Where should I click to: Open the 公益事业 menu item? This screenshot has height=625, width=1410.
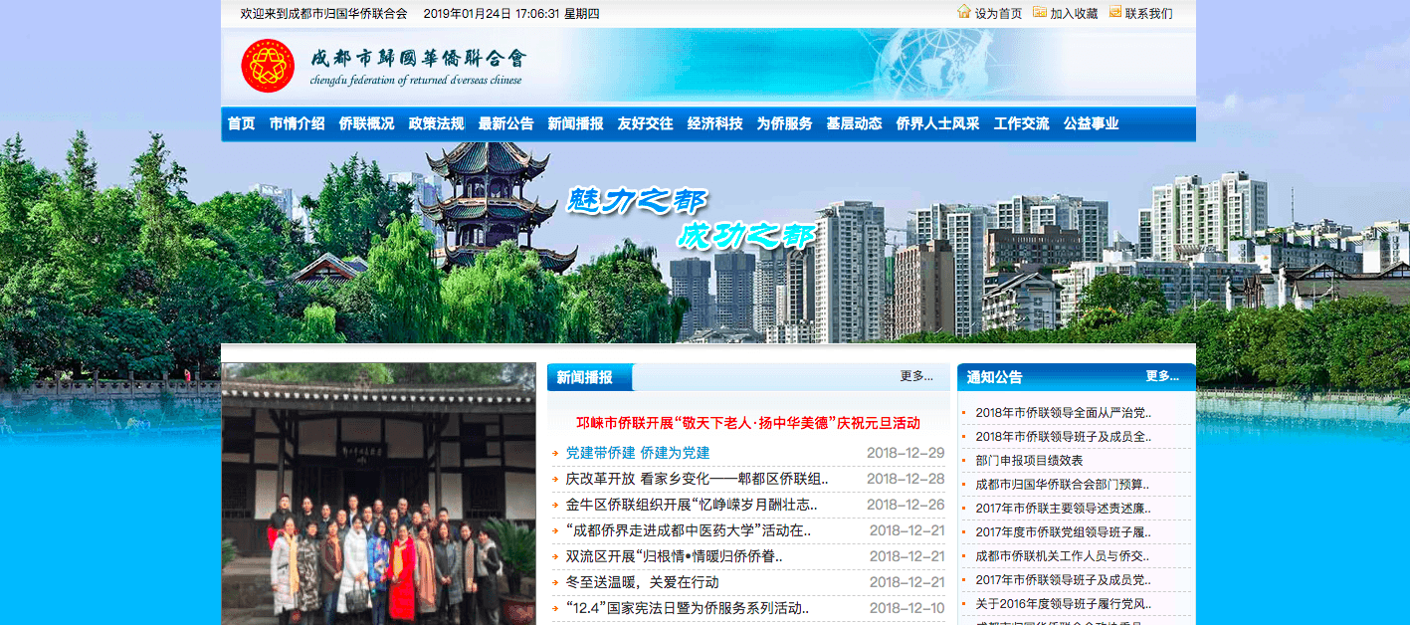pyautogui.click(x=1091, y=123)
